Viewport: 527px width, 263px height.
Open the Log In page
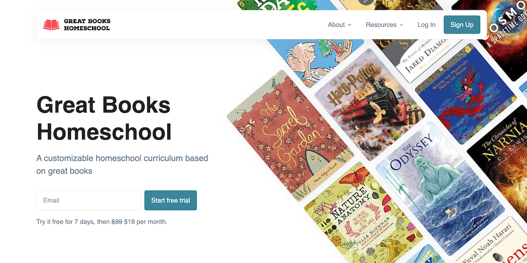coord(427,25)
